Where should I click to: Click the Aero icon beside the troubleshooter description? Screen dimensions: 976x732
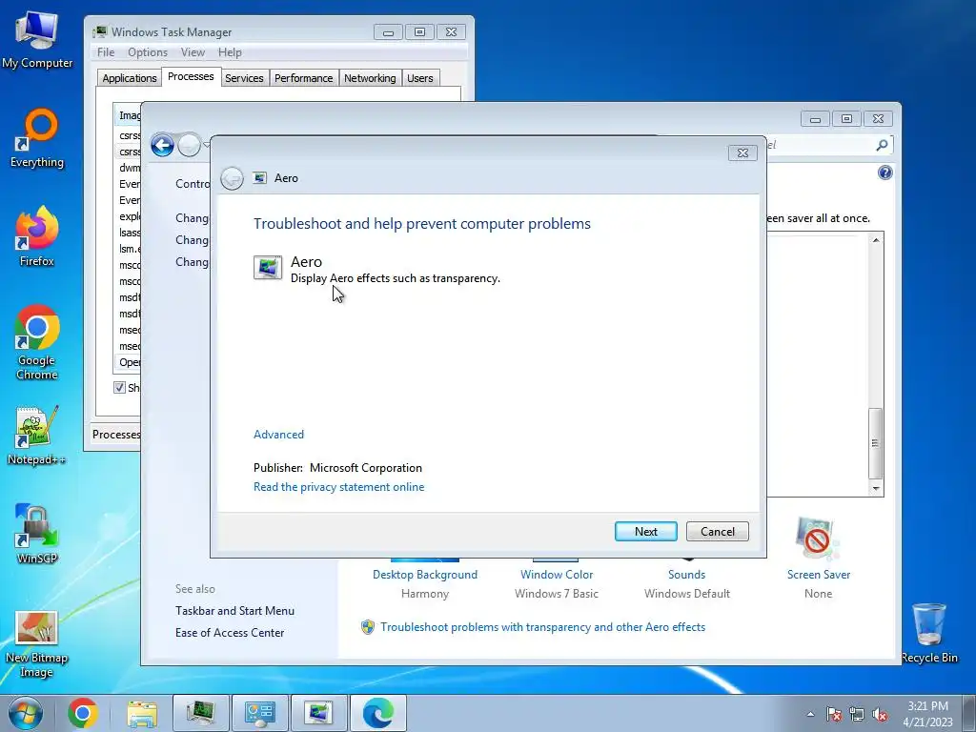tap(268, 268)
